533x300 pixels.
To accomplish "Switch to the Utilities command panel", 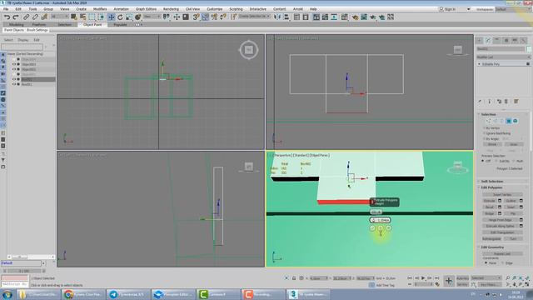I will (x=524, y=40).
